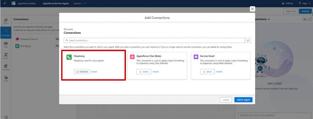The width and height of the screenshot is (313, 119).
Task: Focus the Search connections field
Action: pos(154,40)
